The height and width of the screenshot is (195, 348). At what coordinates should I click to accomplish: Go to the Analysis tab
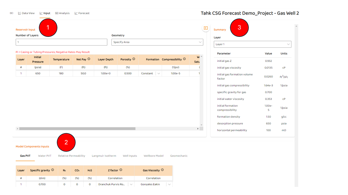click(x=62, y=13)
